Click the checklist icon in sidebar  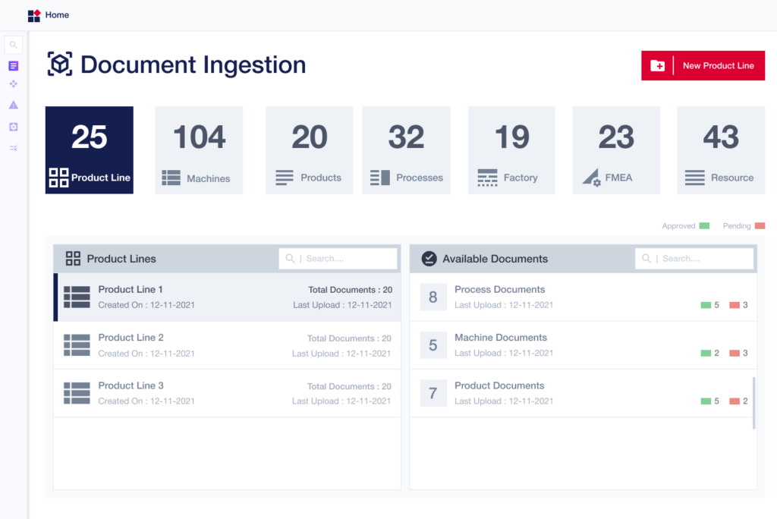point(13,147)
